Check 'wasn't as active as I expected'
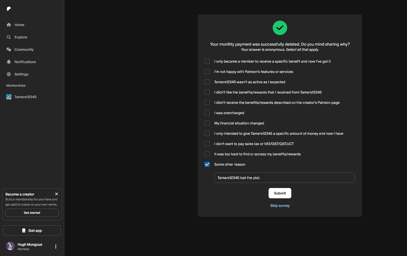 (207, 82)
